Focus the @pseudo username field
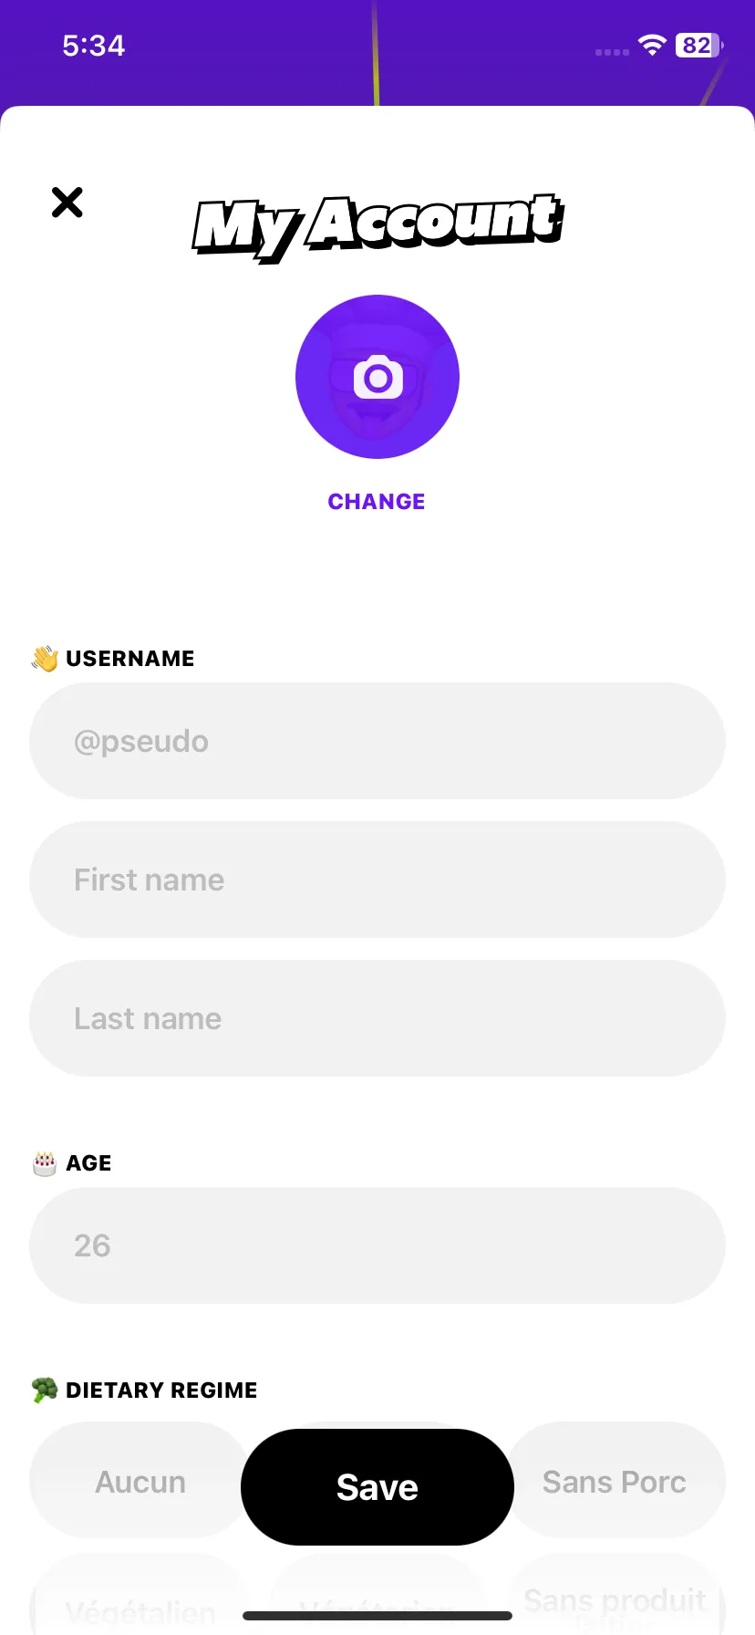Image resolution: width=755 pixels, height=1635 pixels. (377, 741)
